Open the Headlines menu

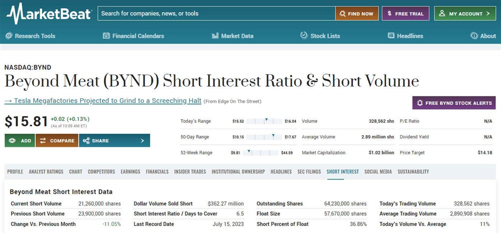click(405, 36)
